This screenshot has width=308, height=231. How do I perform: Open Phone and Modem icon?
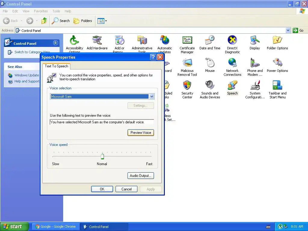pos(255,63)
